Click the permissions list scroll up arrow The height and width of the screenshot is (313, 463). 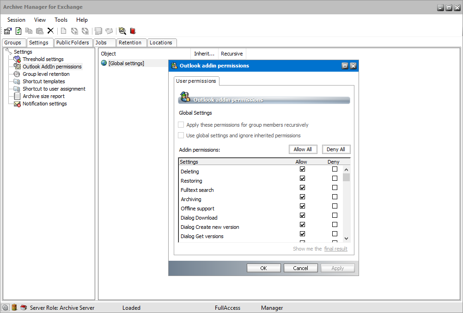[x=347, y=170]
